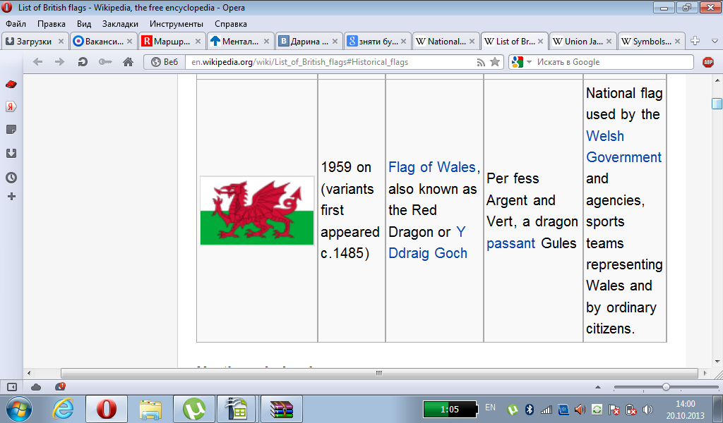
Task: Open the clock showing 14:00
Action: tap(685, 409)
